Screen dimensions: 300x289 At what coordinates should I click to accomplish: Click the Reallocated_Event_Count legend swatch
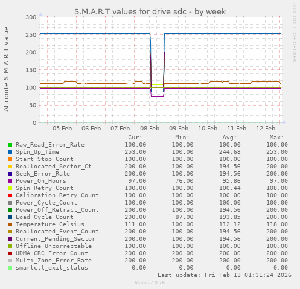pos(10,232)
